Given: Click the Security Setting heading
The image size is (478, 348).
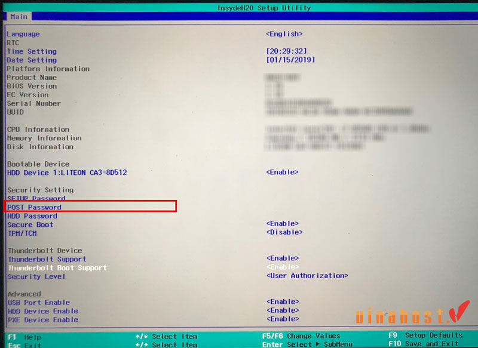Looking at the screenshot, I should click(40, 190).
